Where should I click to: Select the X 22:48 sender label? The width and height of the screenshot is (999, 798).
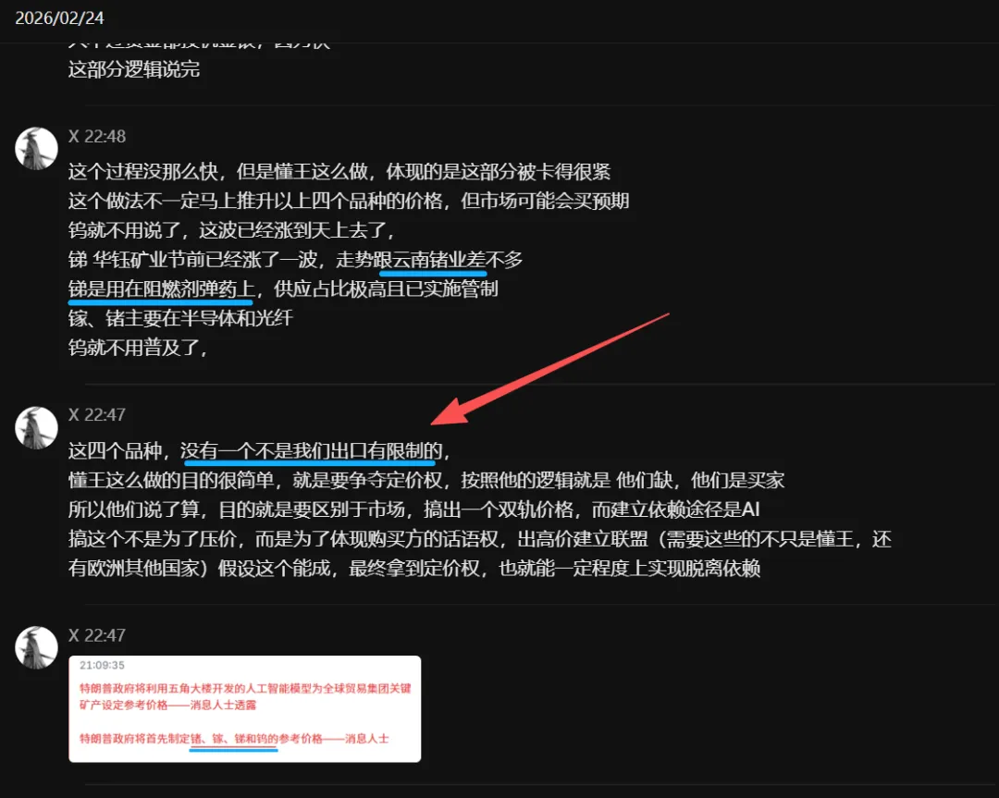[x=97, y=136]
